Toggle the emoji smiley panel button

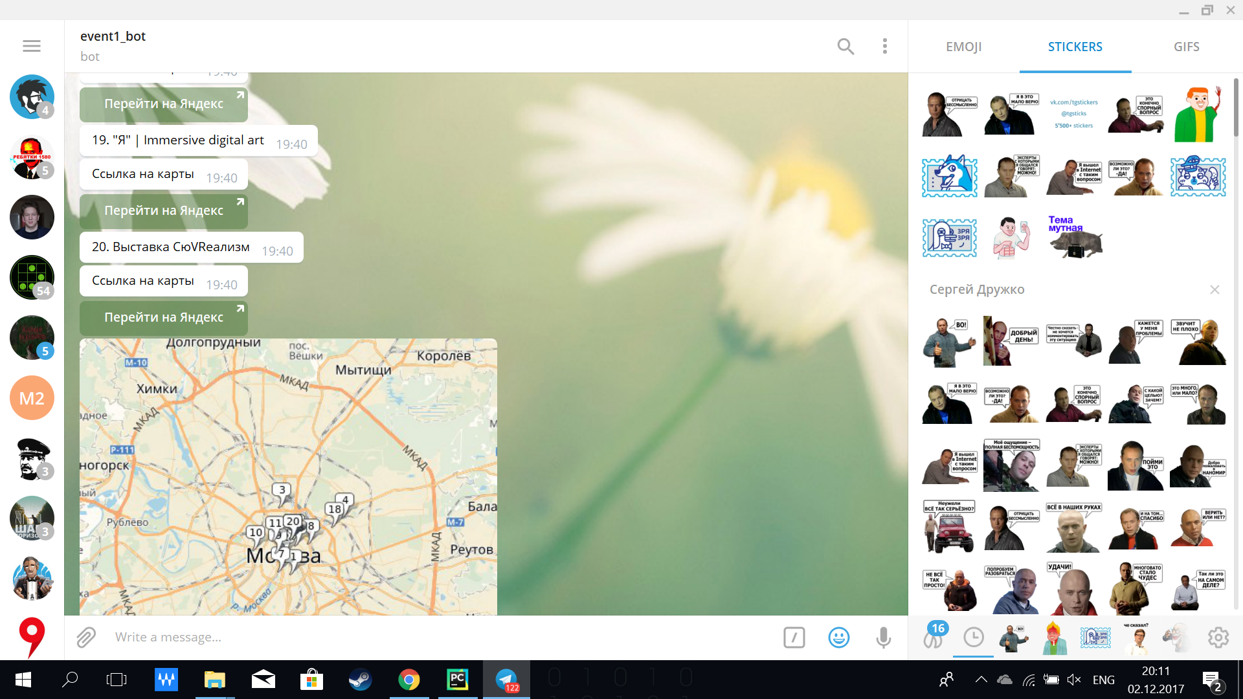[838, 638]
